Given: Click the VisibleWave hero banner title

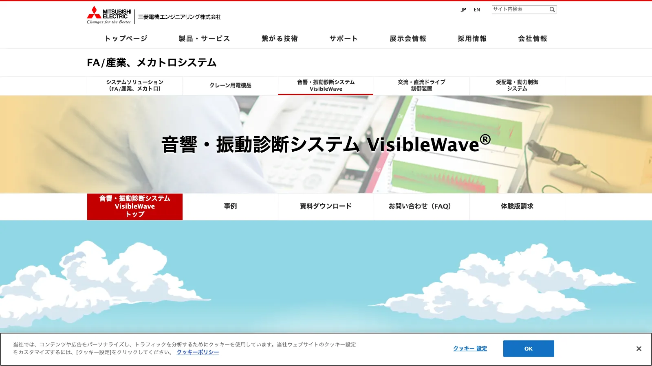Looking at the screenshot, I should tap(326, 144).
